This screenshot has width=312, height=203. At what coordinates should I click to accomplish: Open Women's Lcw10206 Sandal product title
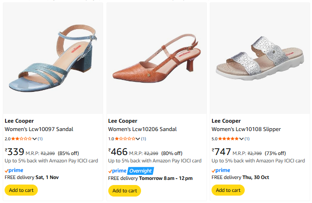142,129
